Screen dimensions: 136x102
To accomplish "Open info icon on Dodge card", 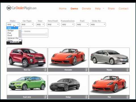I will 86,97.
